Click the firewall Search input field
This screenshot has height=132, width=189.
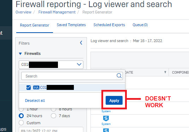(72, 76)
